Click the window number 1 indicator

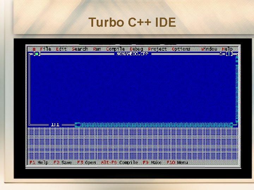pyautogui.click(x=221, y=54)
